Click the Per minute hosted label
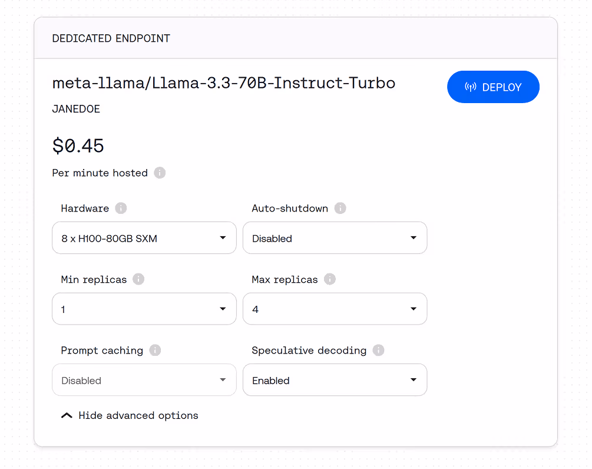This screenshot has height=469, width=592. pos(100,173)
